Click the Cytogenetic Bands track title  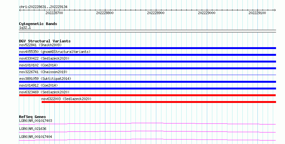pyautogui.click(x=38, y=24)
